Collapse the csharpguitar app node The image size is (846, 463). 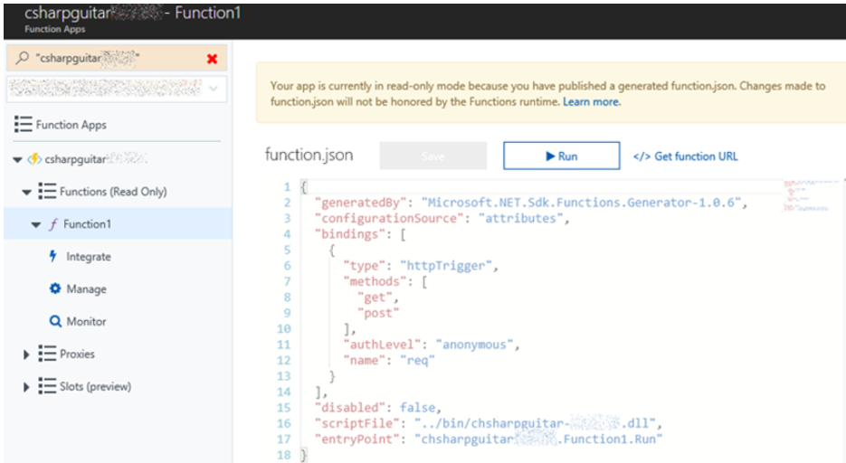[17, 159]
